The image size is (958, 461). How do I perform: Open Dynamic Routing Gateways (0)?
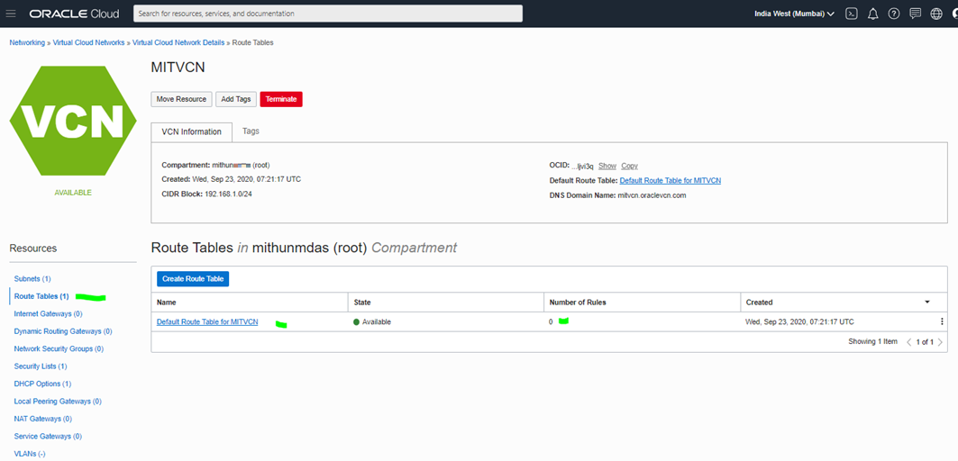pyautogui.click(x=63, y=331)
